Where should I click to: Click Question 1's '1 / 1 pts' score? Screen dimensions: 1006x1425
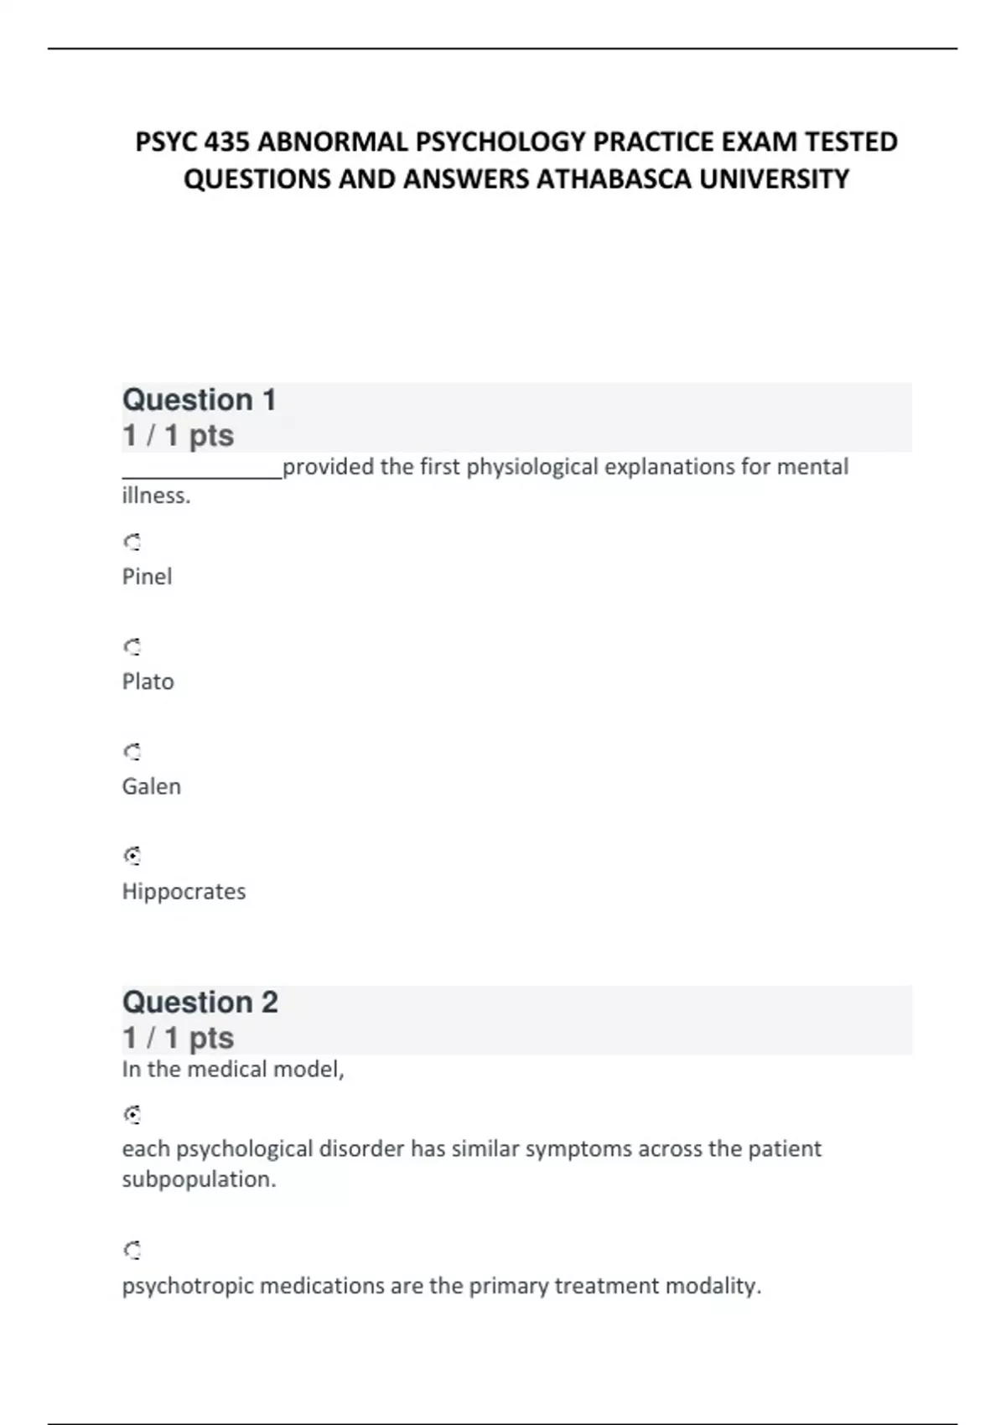click(x=179, y=436)
